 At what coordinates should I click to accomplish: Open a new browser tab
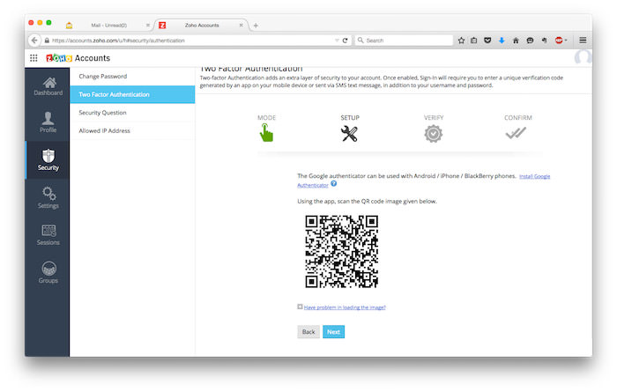click(x=256, y=26)
